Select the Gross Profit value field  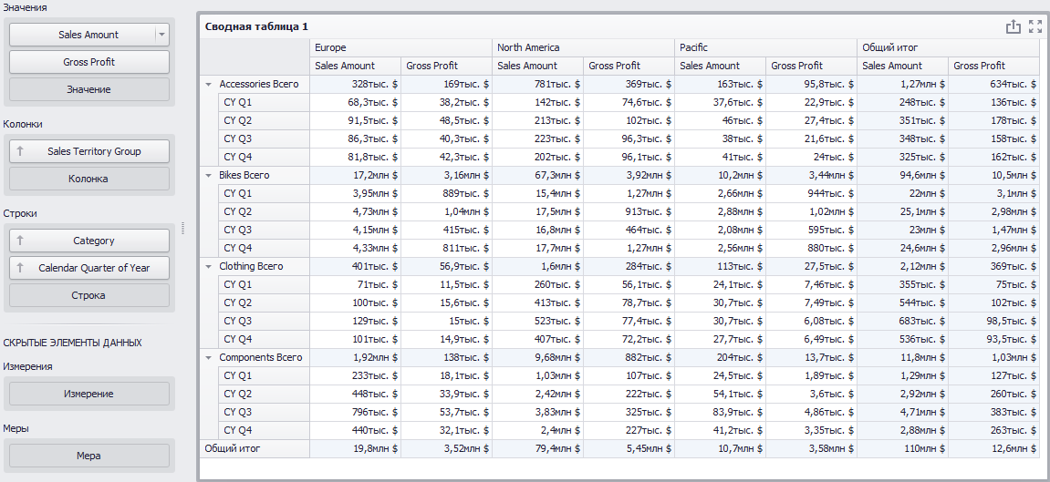click(x=89, y=62)
